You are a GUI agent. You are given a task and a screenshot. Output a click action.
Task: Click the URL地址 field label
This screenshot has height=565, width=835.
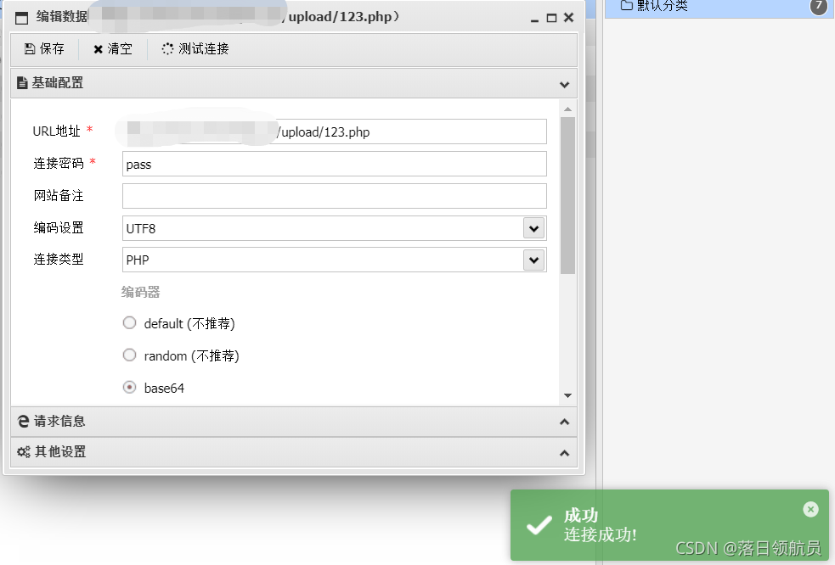(x=56, y=131)
